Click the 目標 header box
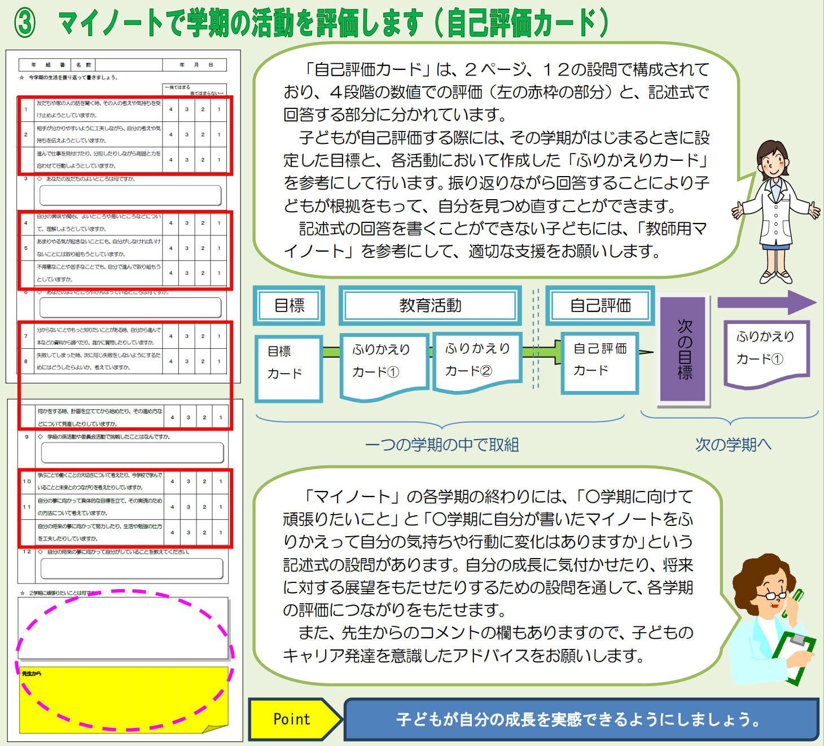This screenshot has height=746, width=824. tap(290, 306)
